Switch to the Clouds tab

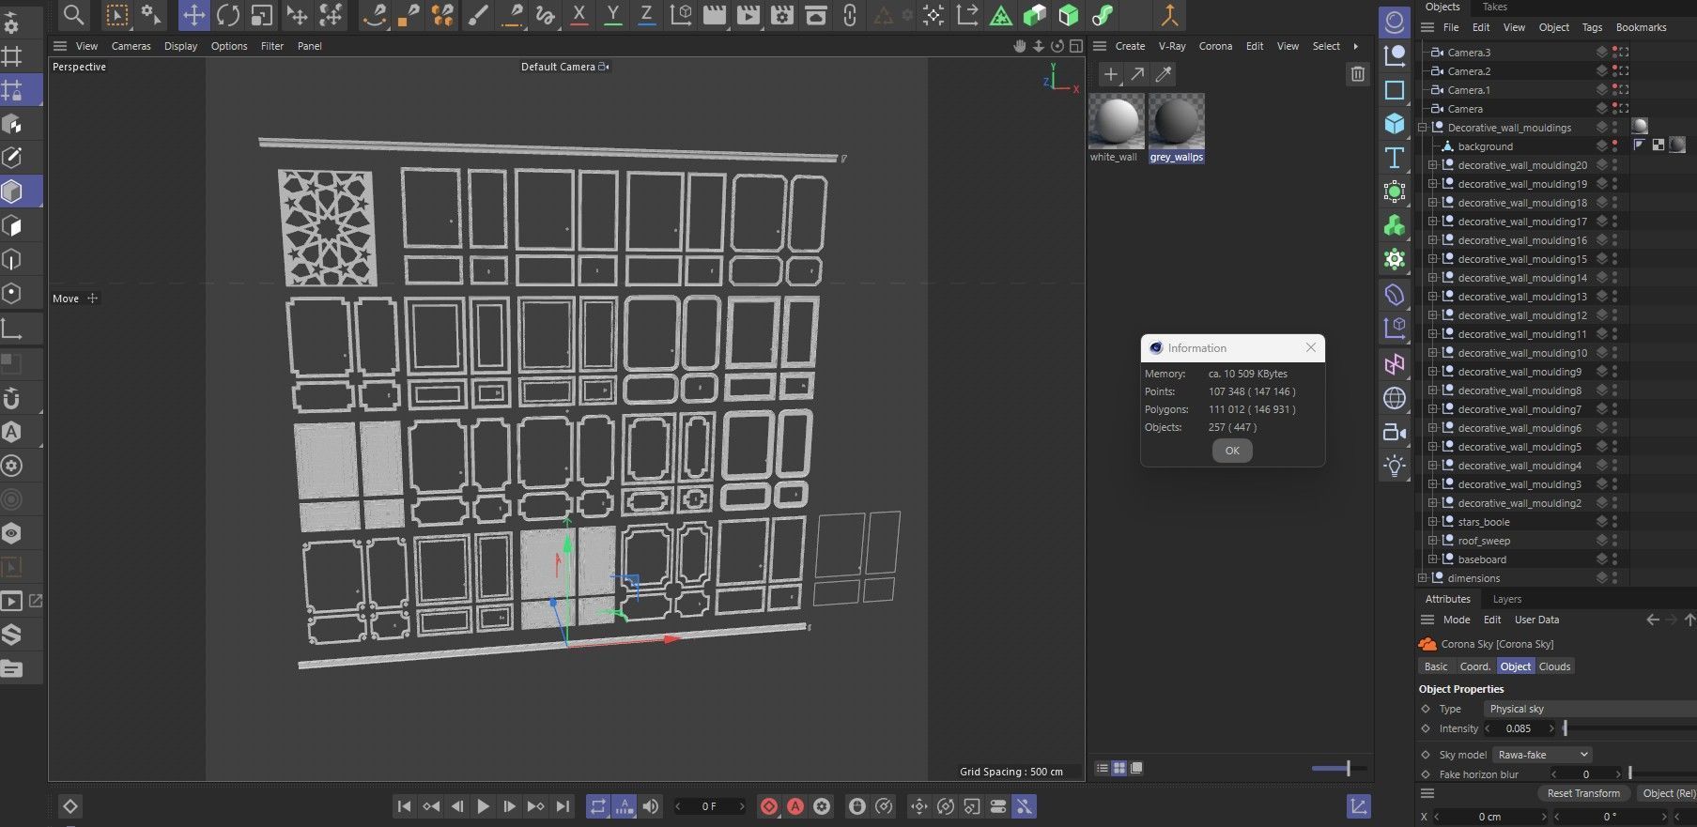(x=1554, y=666)
